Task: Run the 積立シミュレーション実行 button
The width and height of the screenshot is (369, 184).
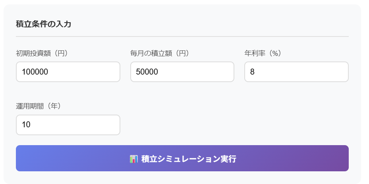Action: [x=182, y=158]
